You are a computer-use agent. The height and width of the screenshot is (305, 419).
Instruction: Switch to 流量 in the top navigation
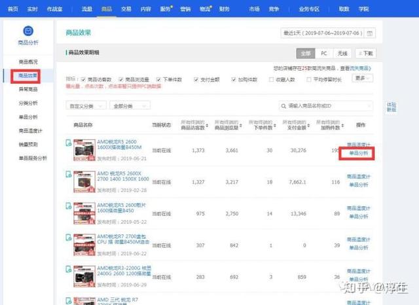click(x=87, y=9)
